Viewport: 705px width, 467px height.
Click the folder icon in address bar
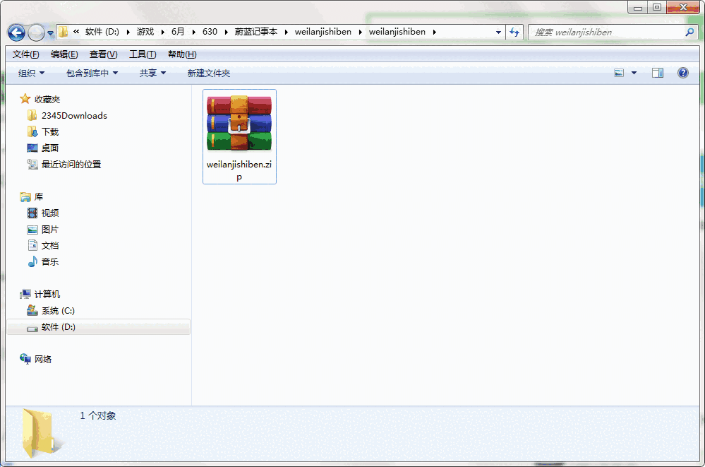[x=63, y=32]
